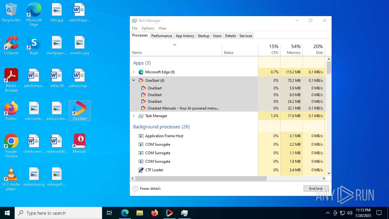Click Task Manager icon in taskbar
The height and width of the screenshot is (219, 389).
[x=184, y=213]
